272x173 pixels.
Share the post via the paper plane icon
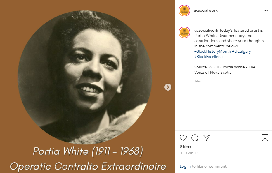(207, 138)
